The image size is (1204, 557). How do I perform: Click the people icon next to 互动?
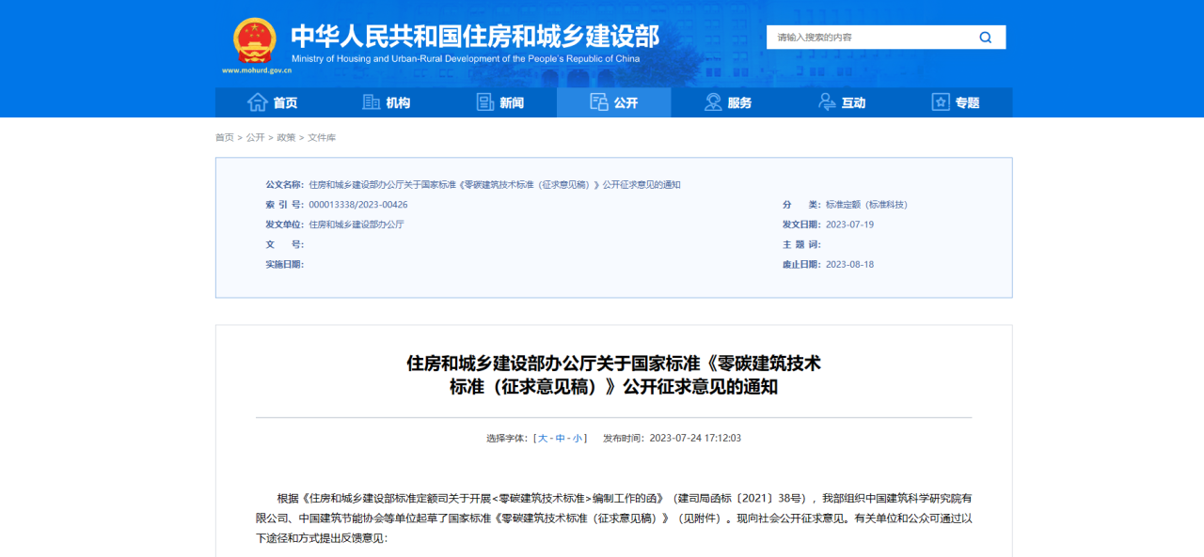pos(826,101)
